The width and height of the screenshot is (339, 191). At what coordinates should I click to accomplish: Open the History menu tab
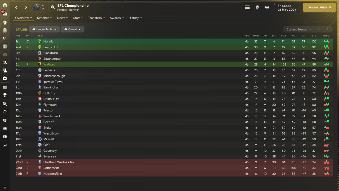[x=135, y=18]
